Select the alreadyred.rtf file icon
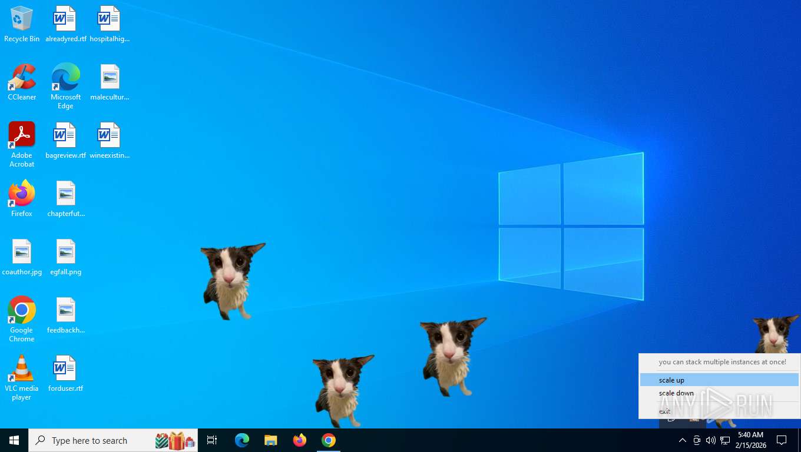The height and width of the screenshot is (452, 801). (x=65, y=25)
